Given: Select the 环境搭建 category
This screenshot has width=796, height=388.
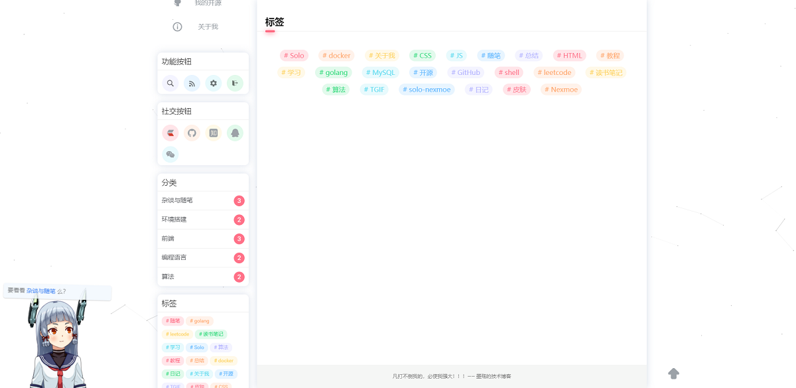Looking at the screenshot, I should click(x=174, y=220).
